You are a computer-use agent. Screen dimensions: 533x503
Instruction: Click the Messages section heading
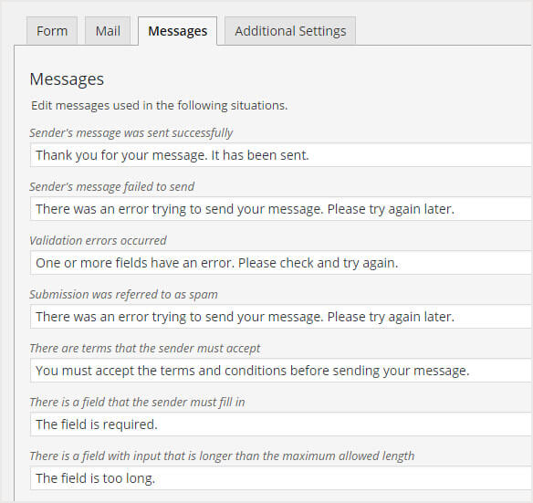click(x=67, y=79)
